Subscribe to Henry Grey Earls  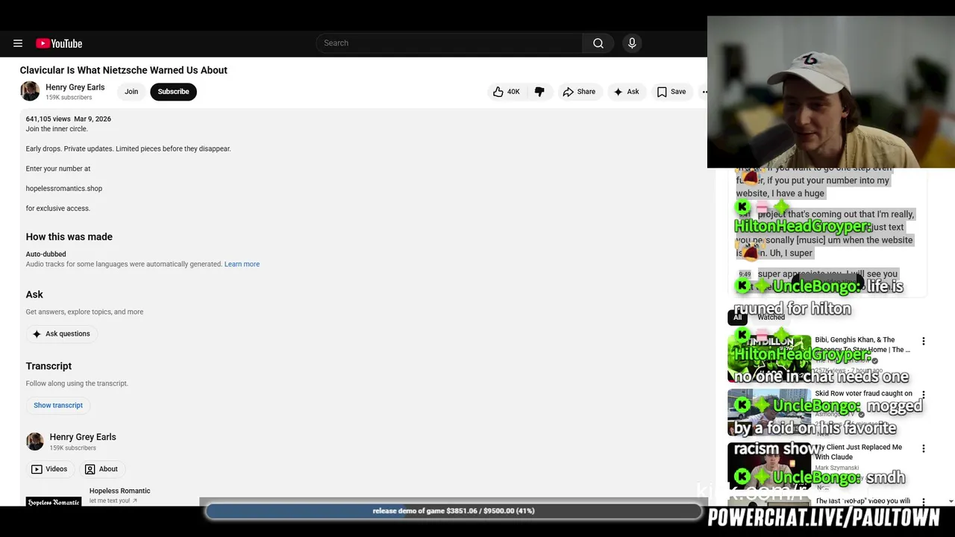[173, 92]
